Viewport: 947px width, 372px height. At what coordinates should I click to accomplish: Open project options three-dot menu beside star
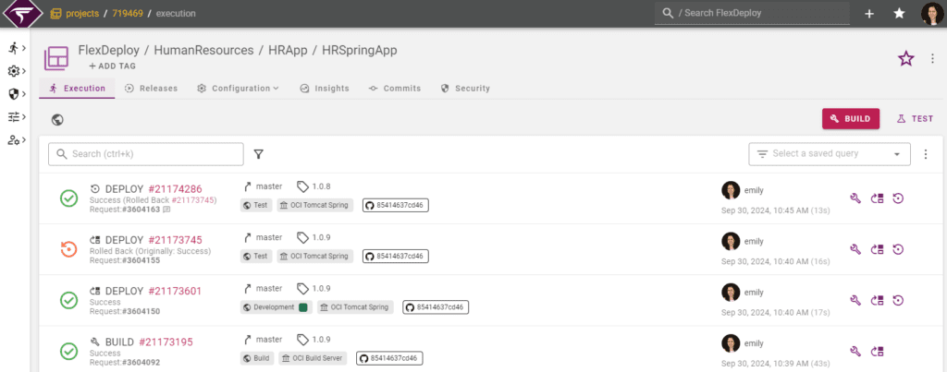click(x=932, y=58)
